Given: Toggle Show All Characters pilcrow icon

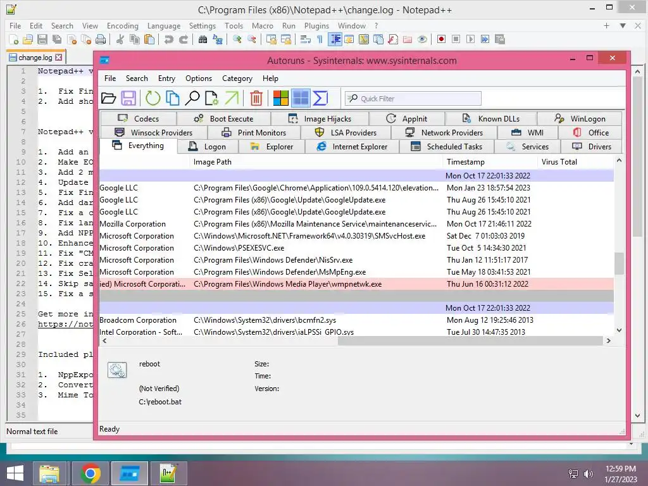Looking at the screenshot, I should tap(320, 39).
